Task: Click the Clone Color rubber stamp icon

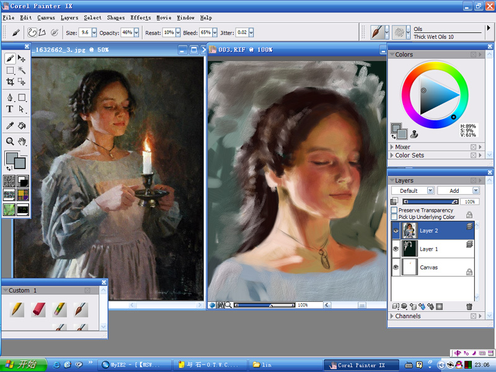Action: coord(414,135)
